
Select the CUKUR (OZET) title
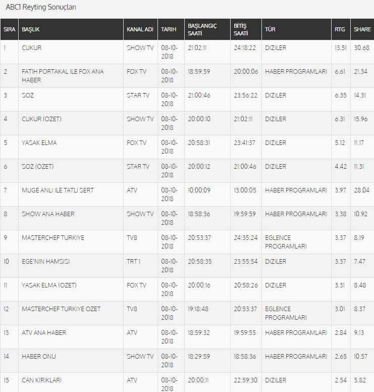pos(41,119)
